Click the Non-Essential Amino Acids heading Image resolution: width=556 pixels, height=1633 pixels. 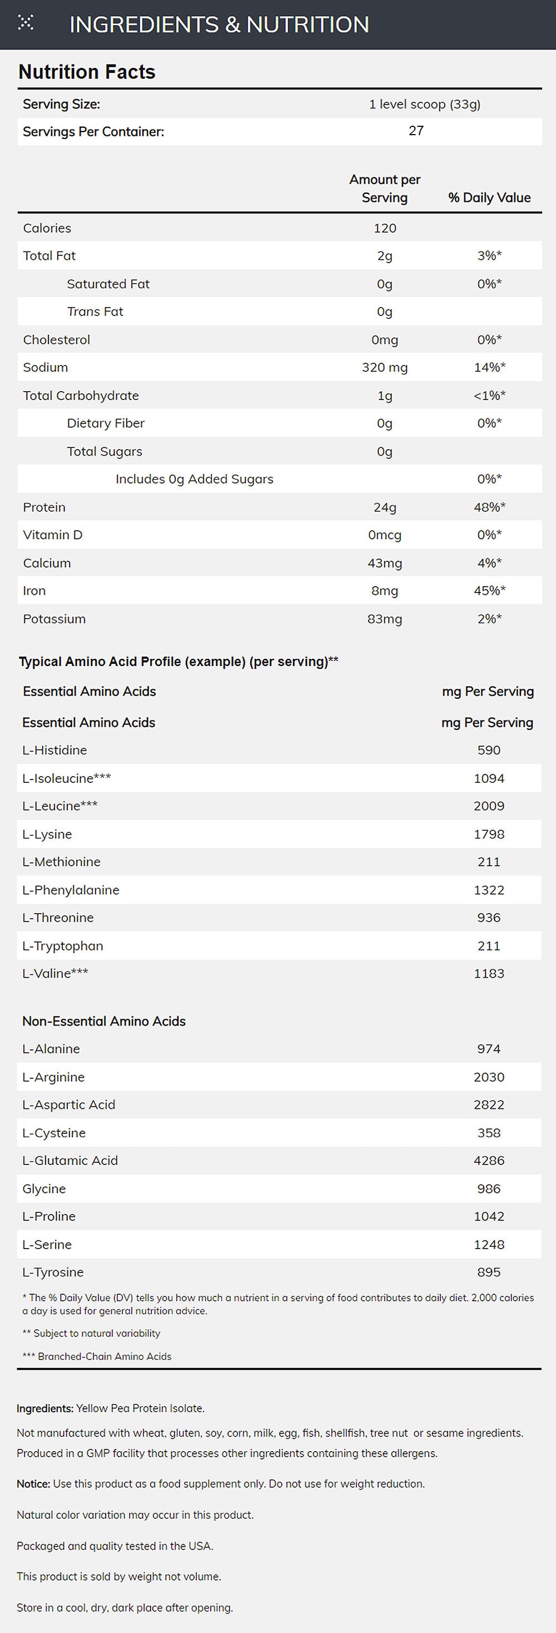tap(104, 1020)
